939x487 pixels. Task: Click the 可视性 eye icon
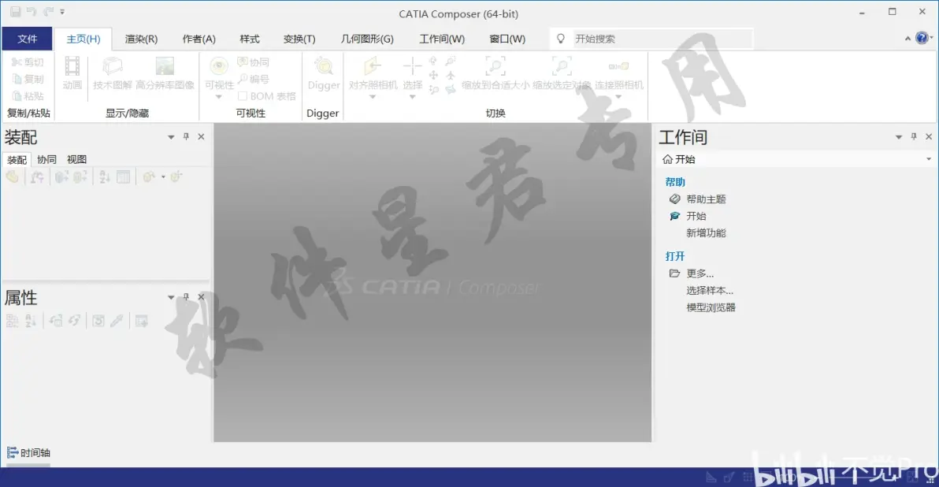click(219, 66)
